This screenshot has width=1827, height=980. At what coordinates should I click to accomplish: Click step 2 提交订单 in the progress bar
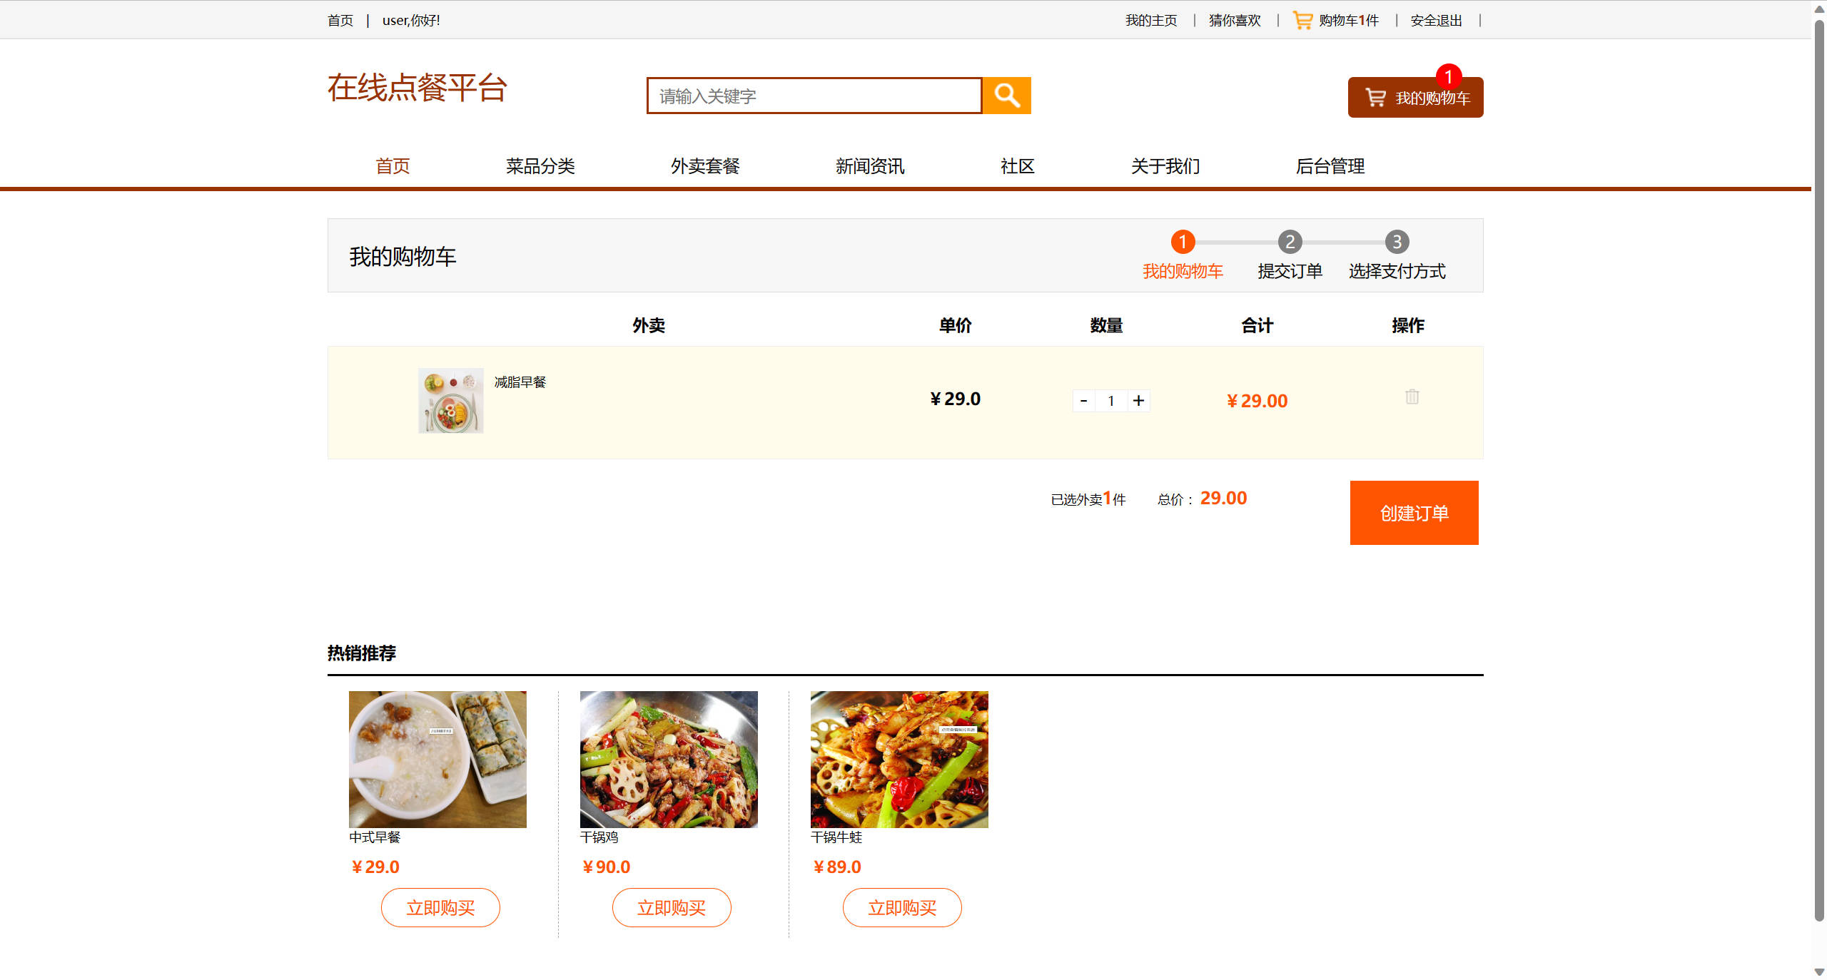[1290, 242]
